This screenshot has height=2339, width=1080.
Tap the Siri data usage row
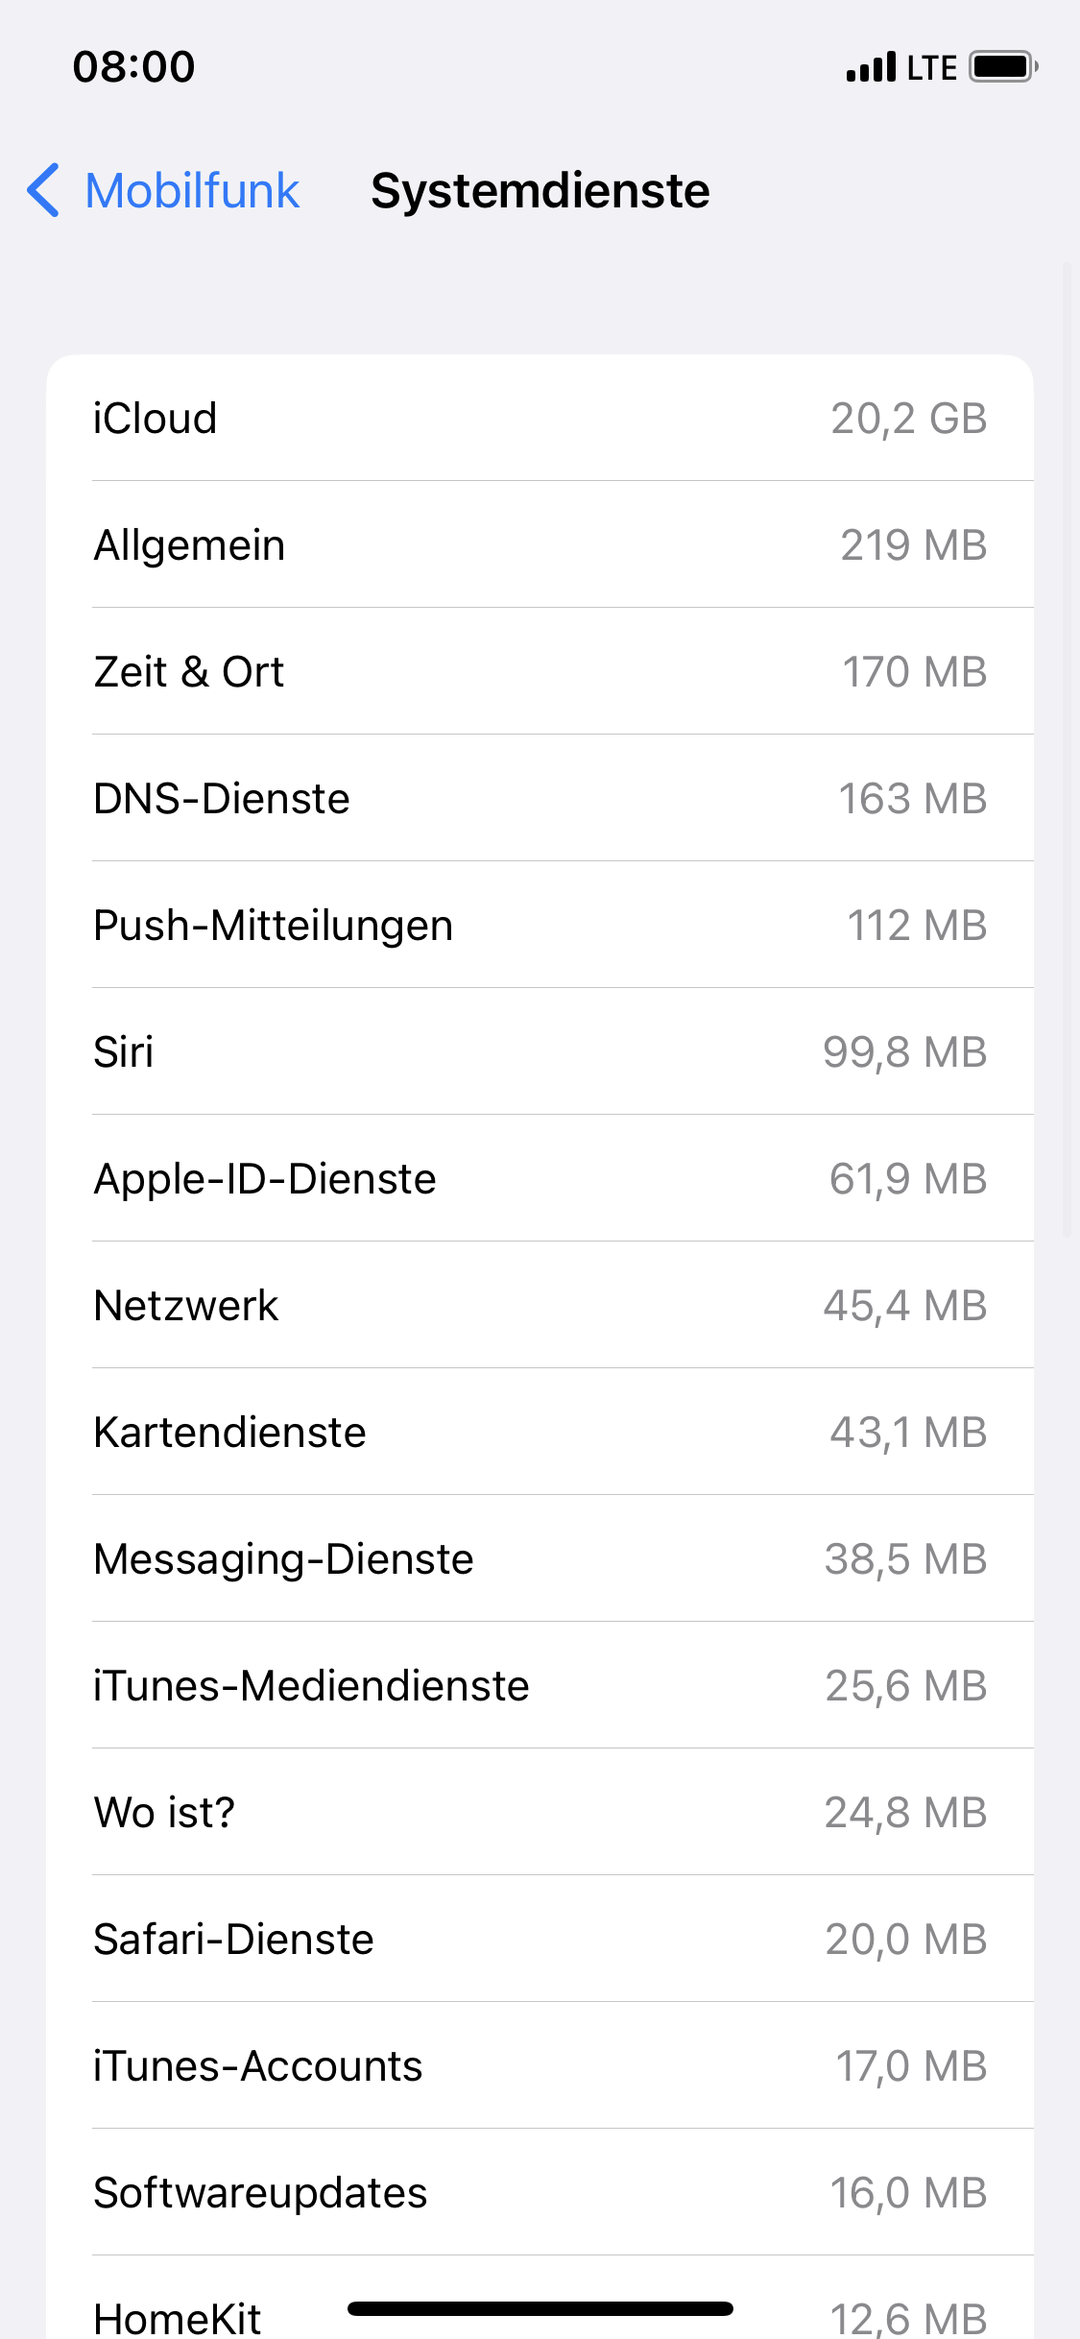(540, 1052)
